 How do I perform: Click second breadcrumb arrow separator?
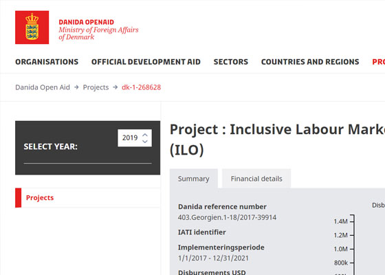click(x=115, y=87)
